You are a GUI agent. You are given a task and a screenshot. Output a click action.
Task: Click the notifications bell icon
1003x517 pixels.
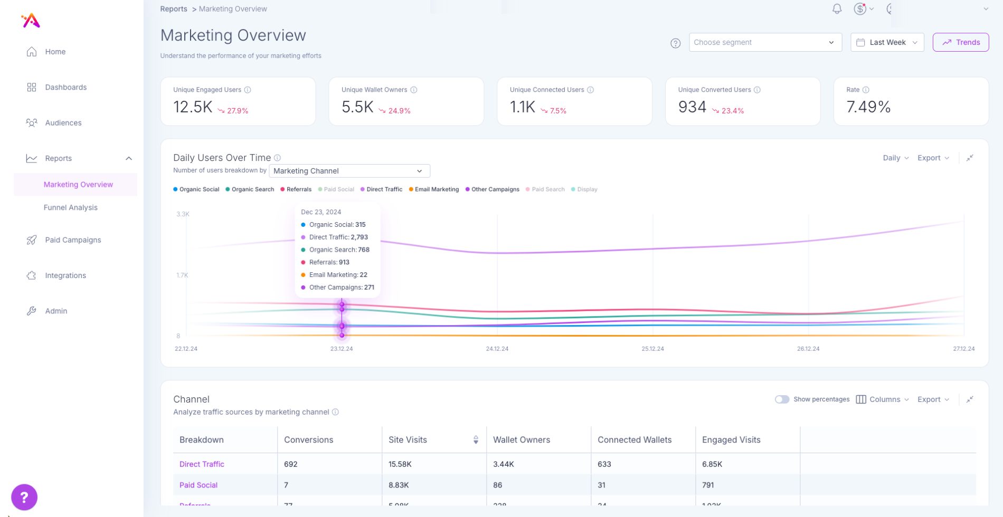pos(837,9)
